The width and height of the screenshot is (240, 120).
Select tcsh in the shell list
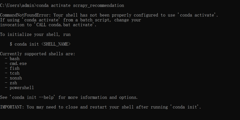pos(15,73)
